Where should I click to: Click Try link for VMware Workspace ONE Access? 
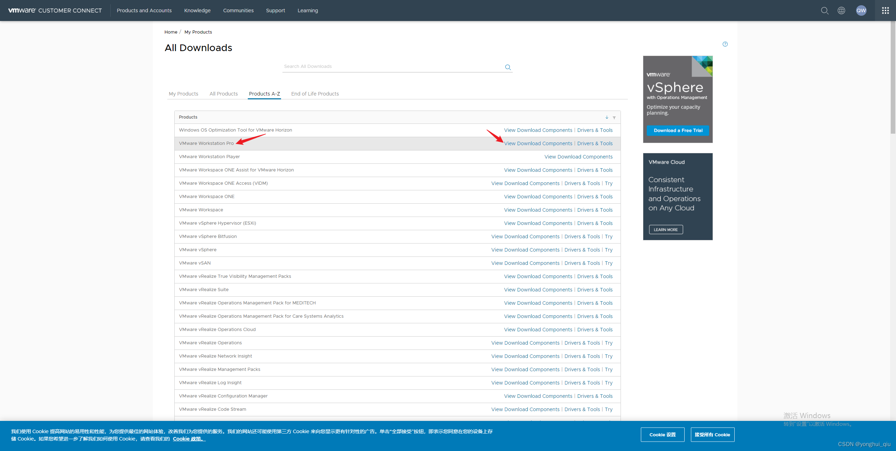pos(609,183)
